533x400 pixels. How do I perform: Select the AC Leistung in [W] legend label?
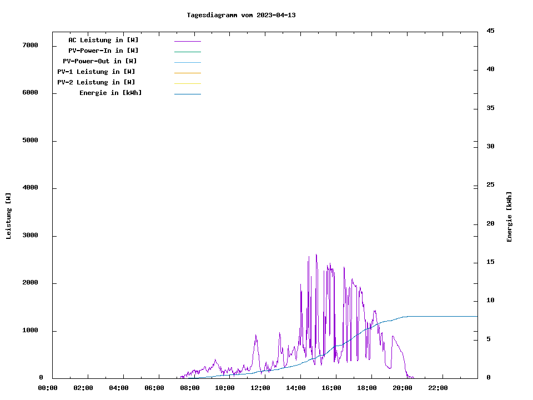pyautogui.click(x=103, y=40)
